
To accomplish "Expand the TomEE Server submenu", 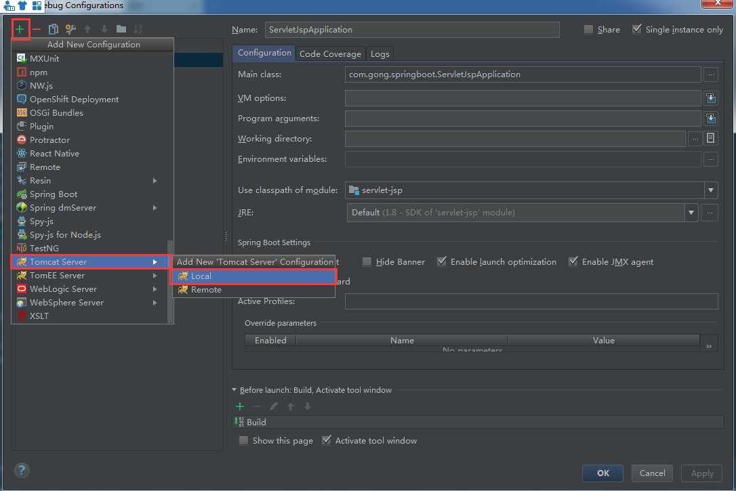I will click(x=89, y=275).
